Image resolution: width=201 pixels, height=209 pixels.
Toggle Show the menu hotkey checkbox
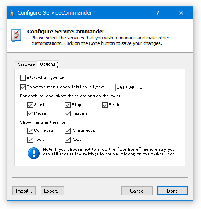(23, 87)
